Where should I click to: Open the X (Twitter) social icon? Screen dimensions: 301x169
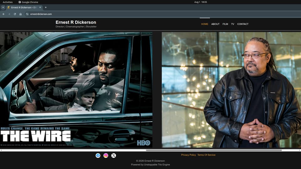[x=114, y=156]
